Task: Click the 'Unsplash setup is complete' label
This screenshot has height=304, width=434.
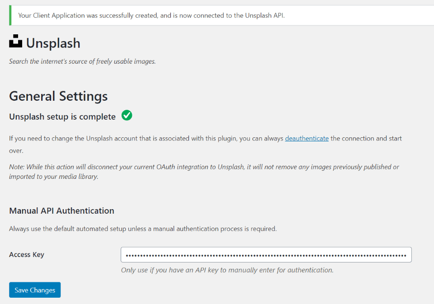Action: tap(61, 116)
